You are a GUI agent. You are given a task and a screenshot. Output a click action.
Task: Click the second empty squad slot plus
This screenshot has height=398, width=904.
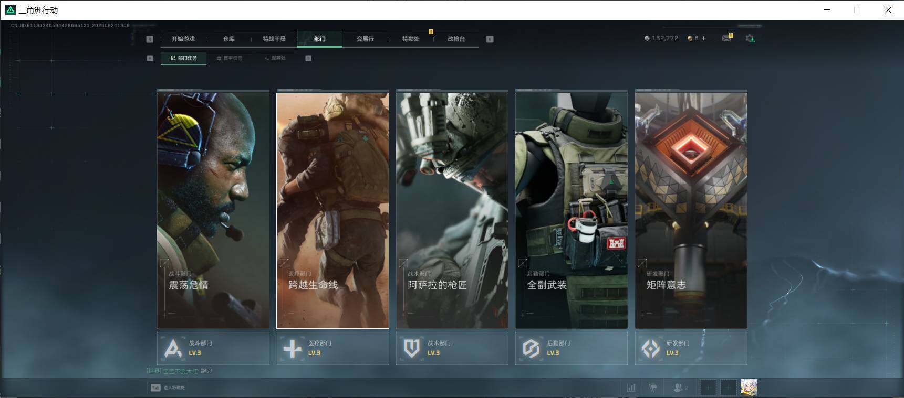click(728, 388)
